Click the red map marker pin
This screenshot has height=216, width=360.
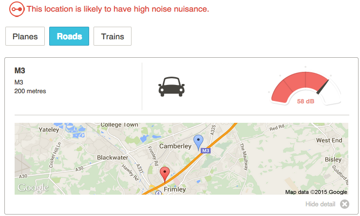coord(165,174)
